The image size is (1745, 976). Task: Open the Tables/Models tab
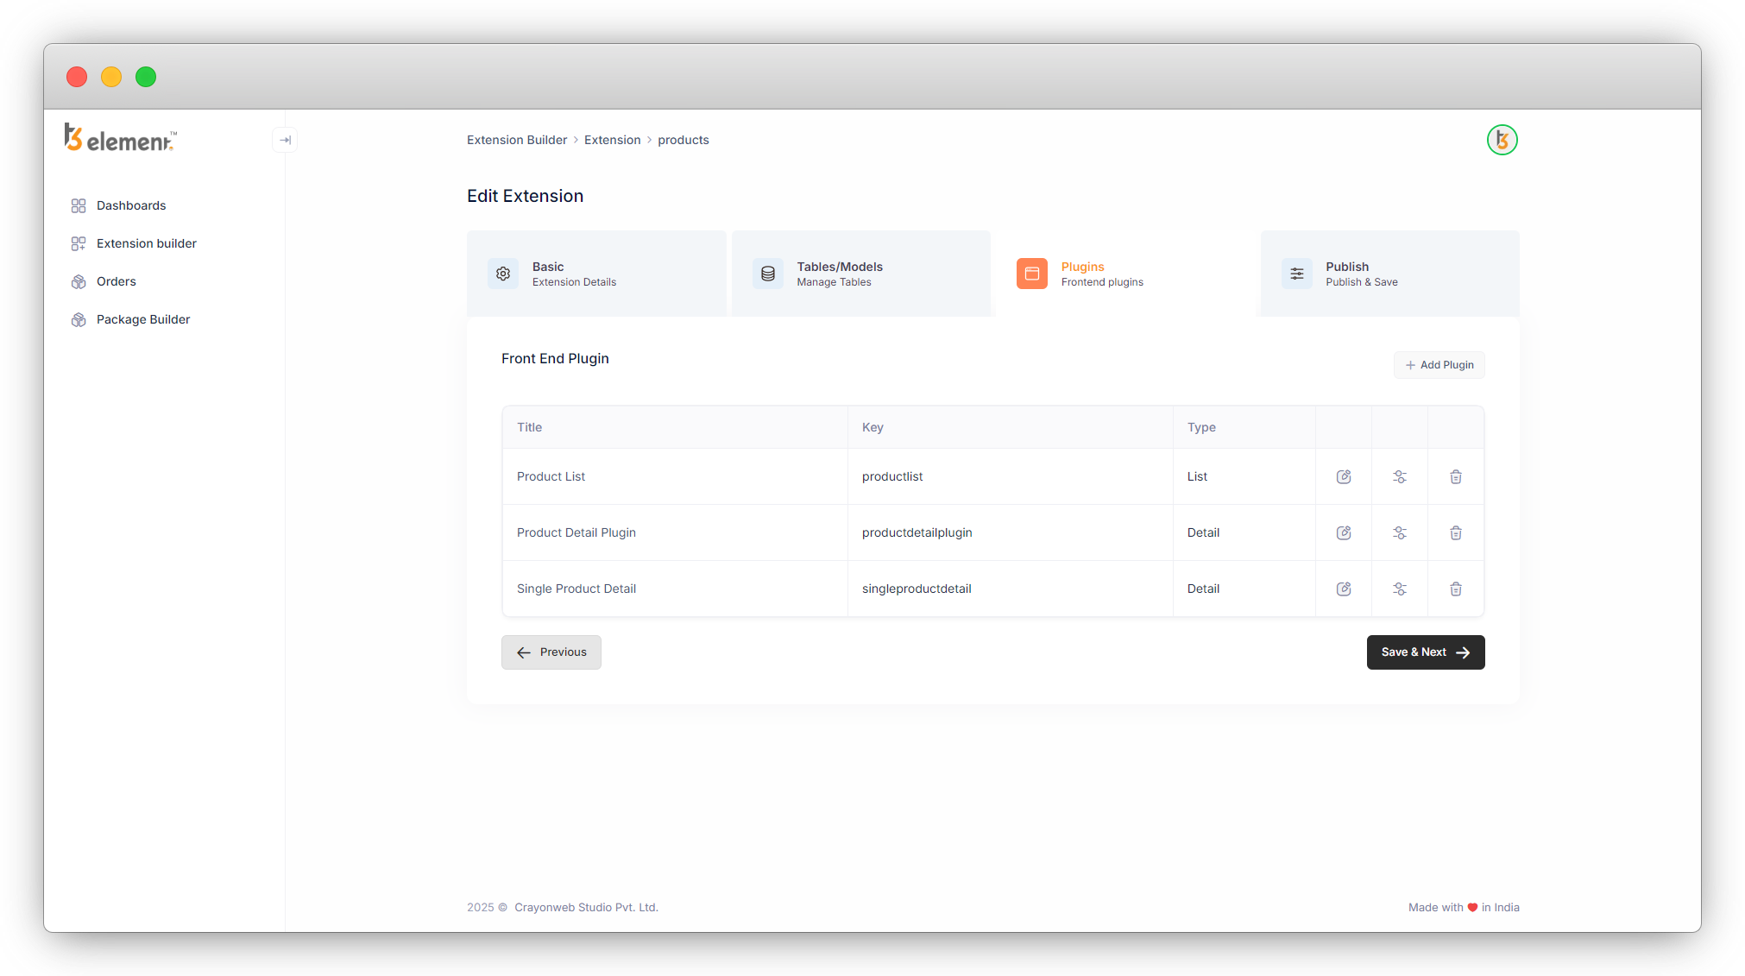pyautogui.click(x=860, y=274)
